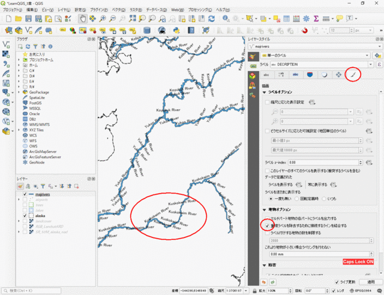Click the Filter Browser funnel icon
This screenshot has width=384, height=295.
click(x=35, y=47)
